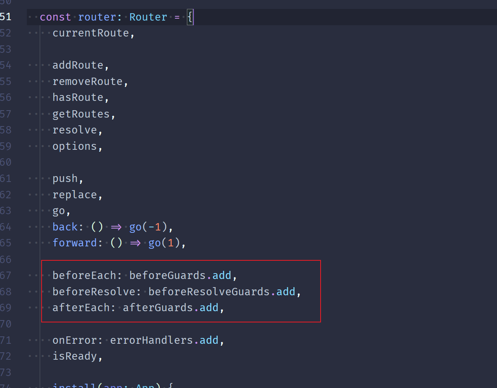The image size is (497, 388).
Task: Select the removeRoute entry
Action: 87,81
